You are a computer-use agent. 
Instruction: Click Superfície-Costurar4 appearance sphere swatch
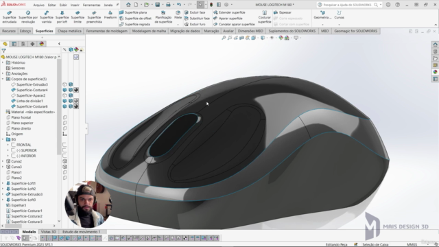[x=76, y=90]
